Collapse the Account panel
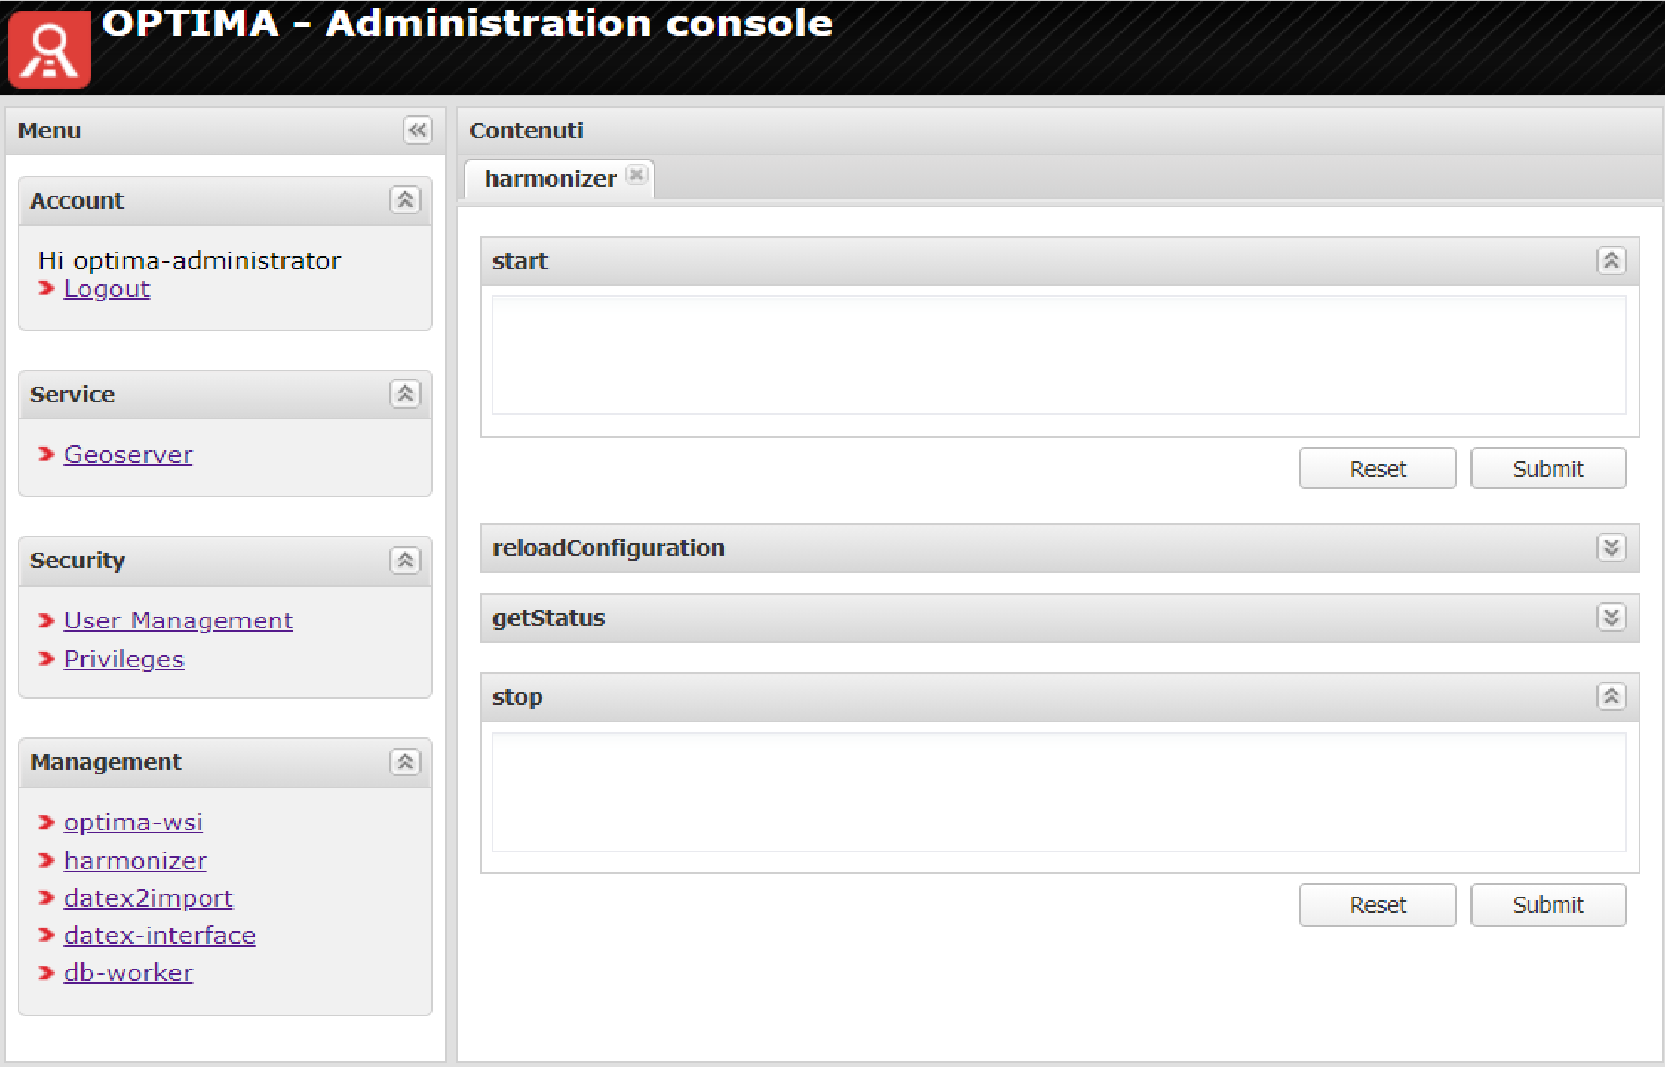 [x=405, y=200]
